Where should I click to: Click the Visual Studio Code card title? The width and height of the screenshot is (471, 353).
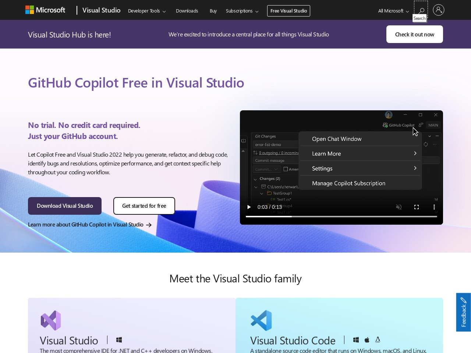point(293,340)
